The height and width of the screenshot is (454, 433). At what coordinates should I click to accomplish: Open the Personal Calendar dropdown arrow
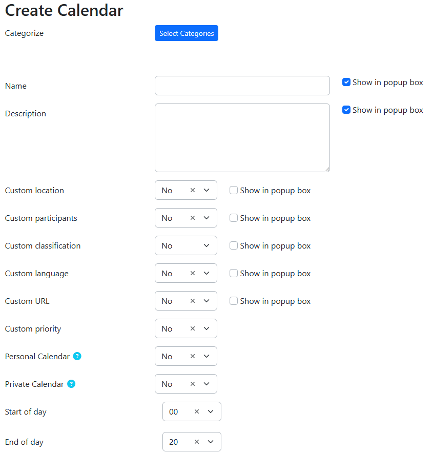pos(207,356)
